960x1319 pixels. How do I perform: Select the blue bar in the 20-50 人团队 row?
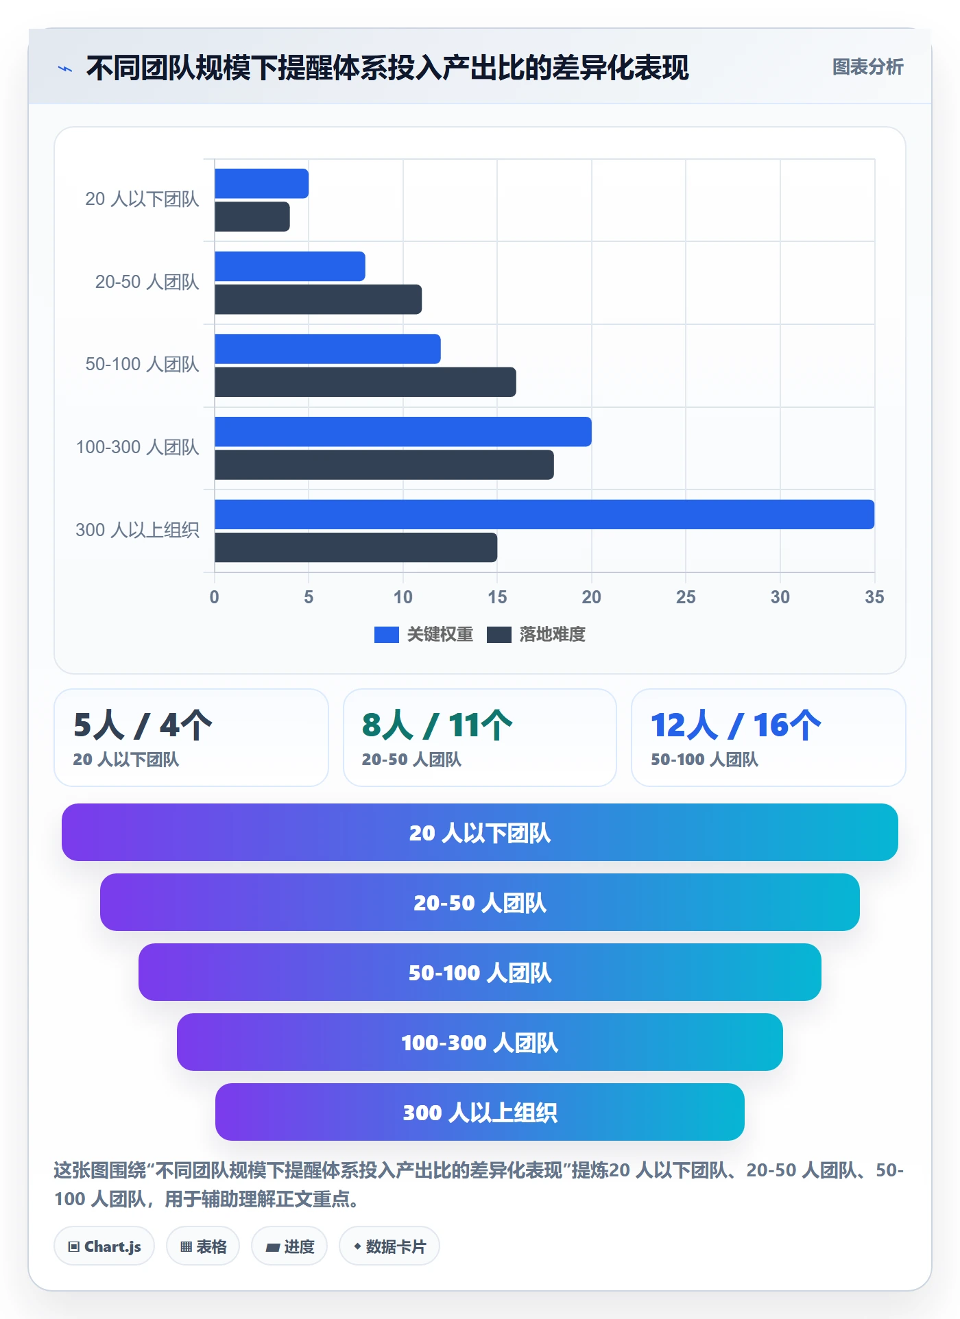[290, 266]
